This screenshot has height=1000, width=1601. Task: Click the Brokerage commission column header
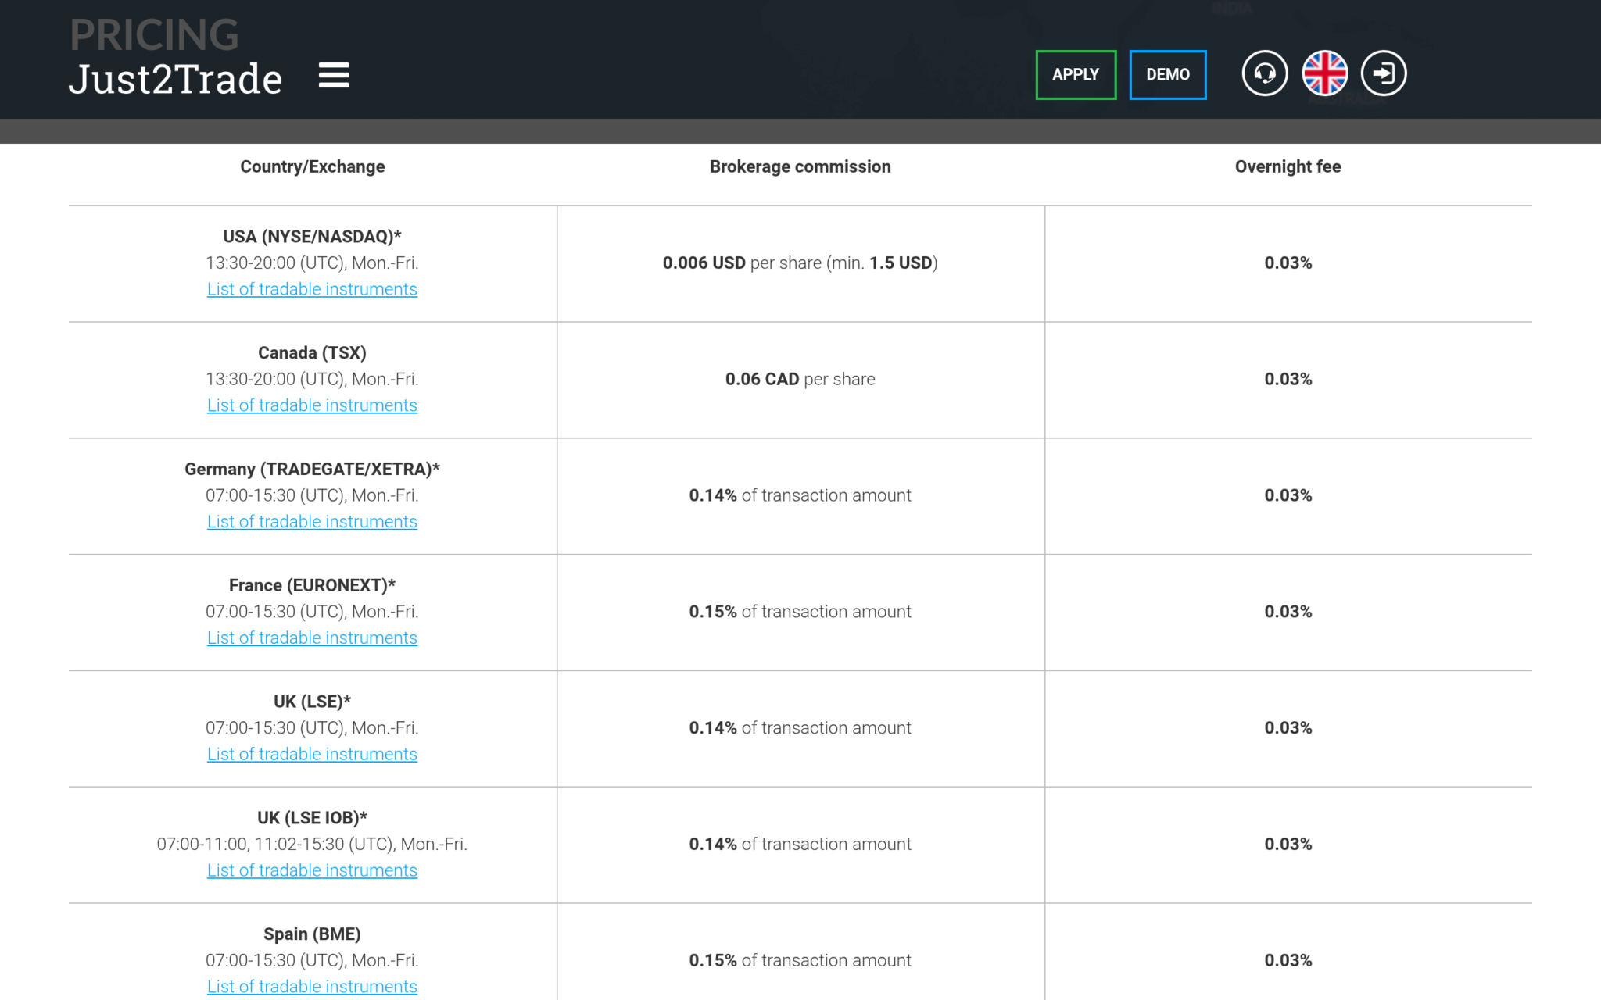800,166
